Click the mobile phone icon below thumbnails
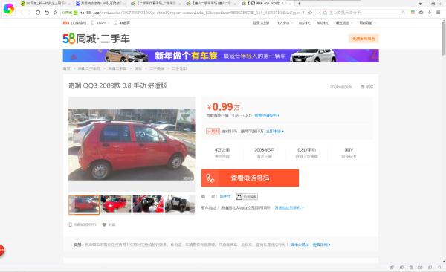This screenshot has width=446, height=272. coord(71,224)
